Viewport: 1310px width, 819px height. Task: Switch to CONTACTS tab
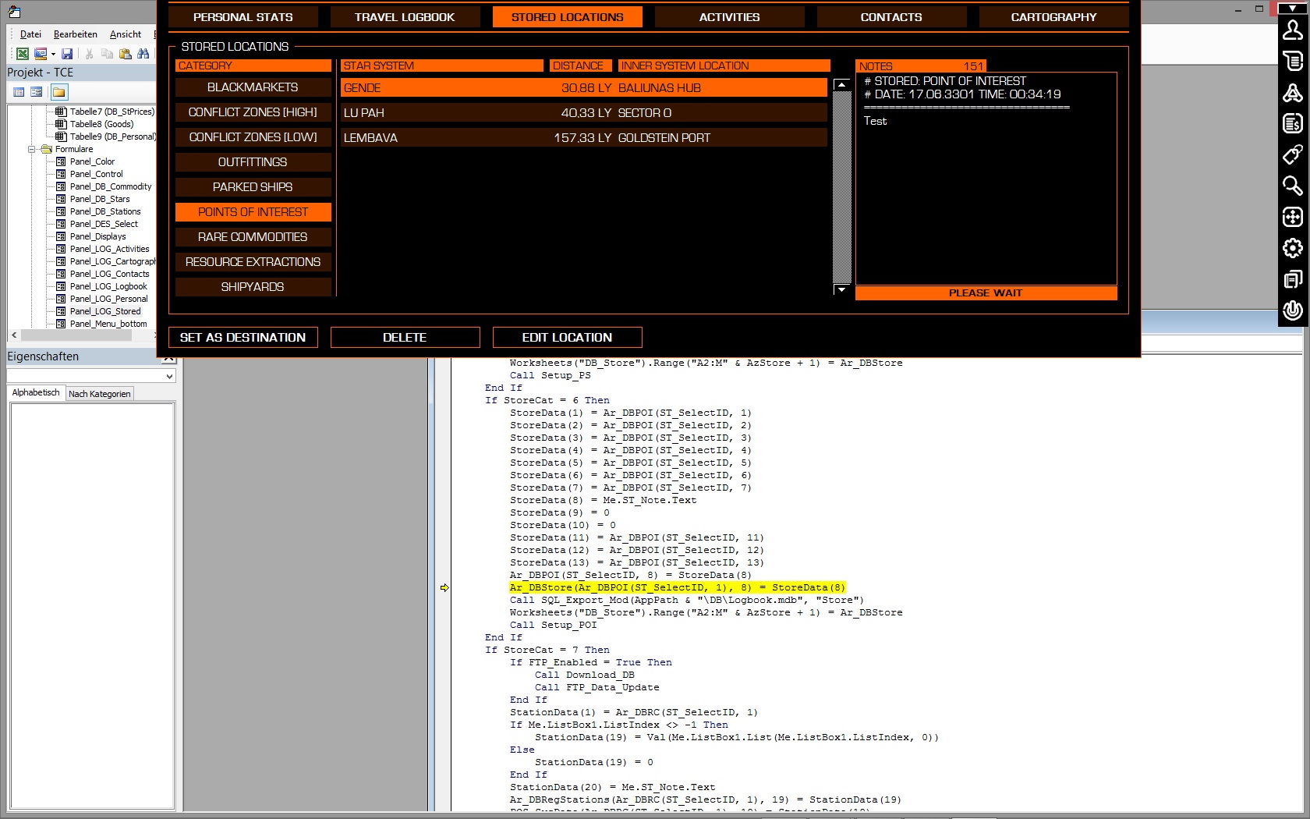point(891,17)
